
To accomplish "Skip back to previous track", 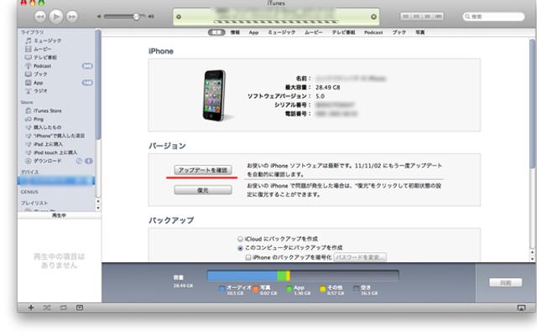I will [40, 17].
